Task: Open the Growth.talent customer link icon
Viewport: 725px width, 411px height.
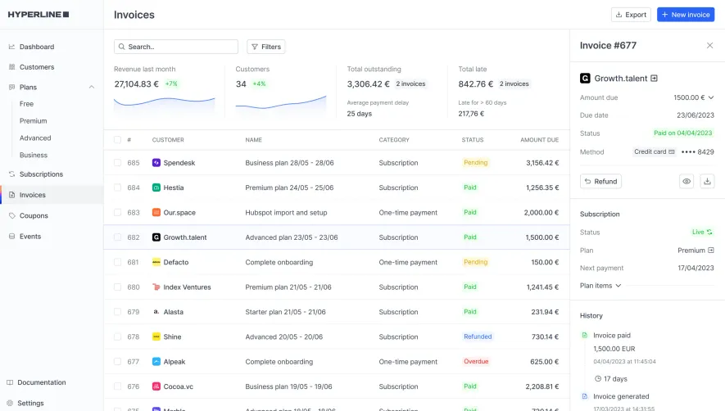Action: point(654,78)
